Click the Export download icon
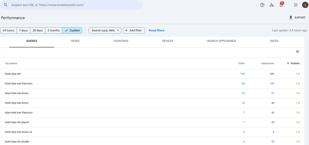The image size is (309, 145). tap(291, 18)
